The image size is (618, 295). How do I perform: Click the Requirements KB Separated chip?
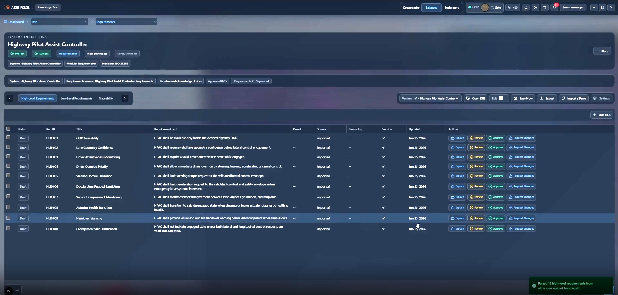pyautogui.click(x=251, y=81)
